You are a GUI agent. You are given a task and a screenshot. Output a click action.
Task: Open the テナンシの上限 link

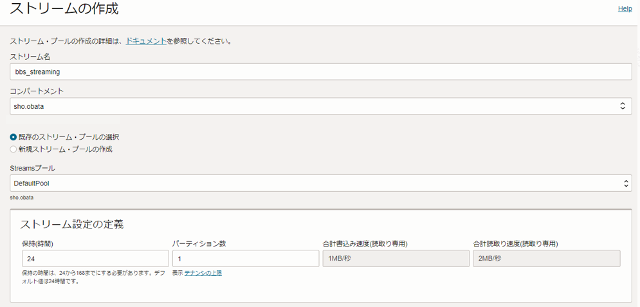(x=203, y=273)
